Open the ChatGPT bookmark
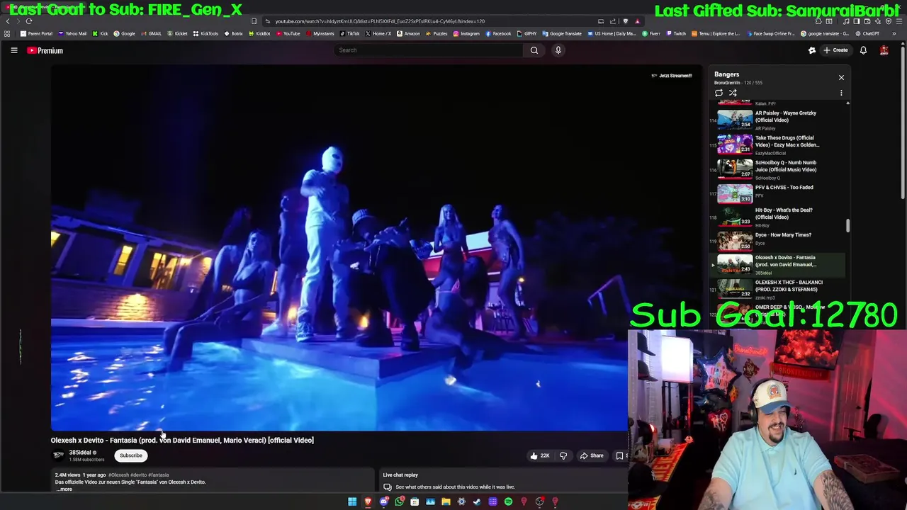Screen dimensions: 907x510 point(867,33)
